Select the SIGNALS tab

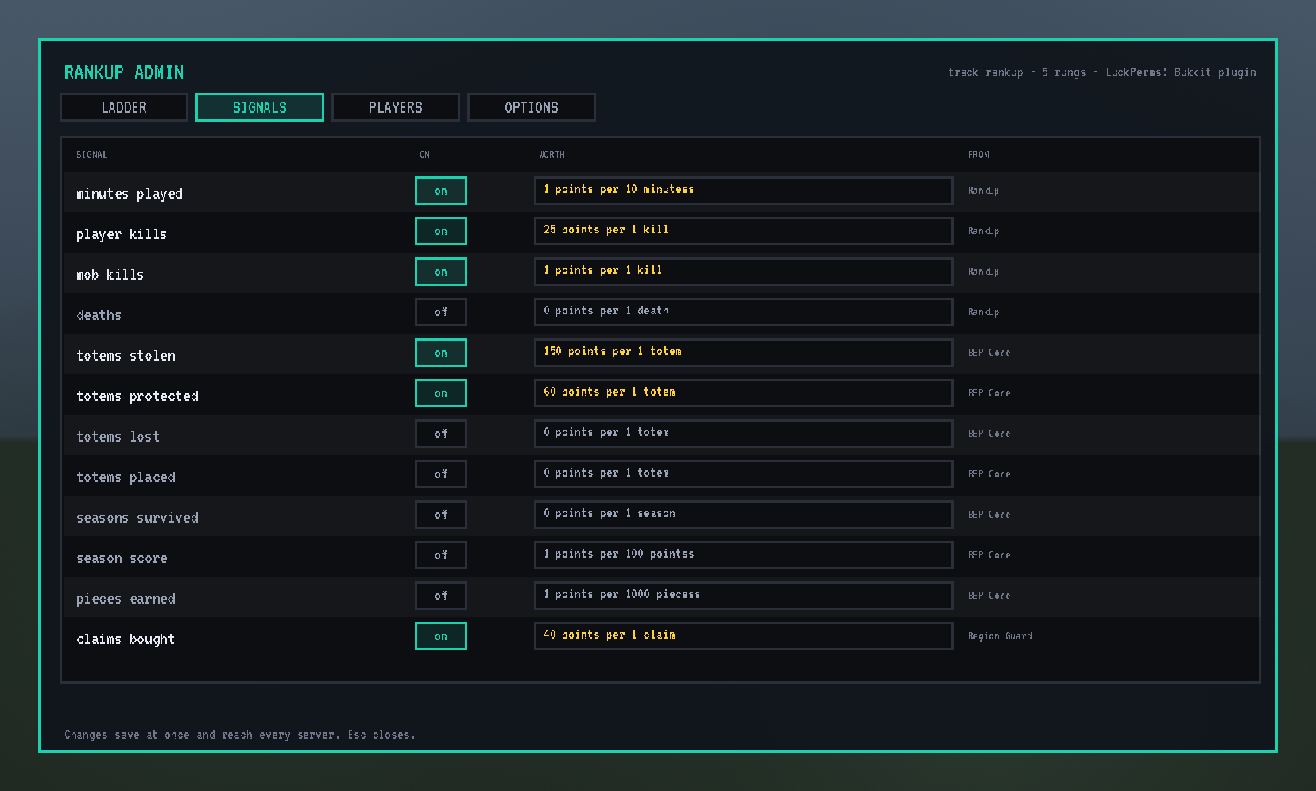pos(260,107)
